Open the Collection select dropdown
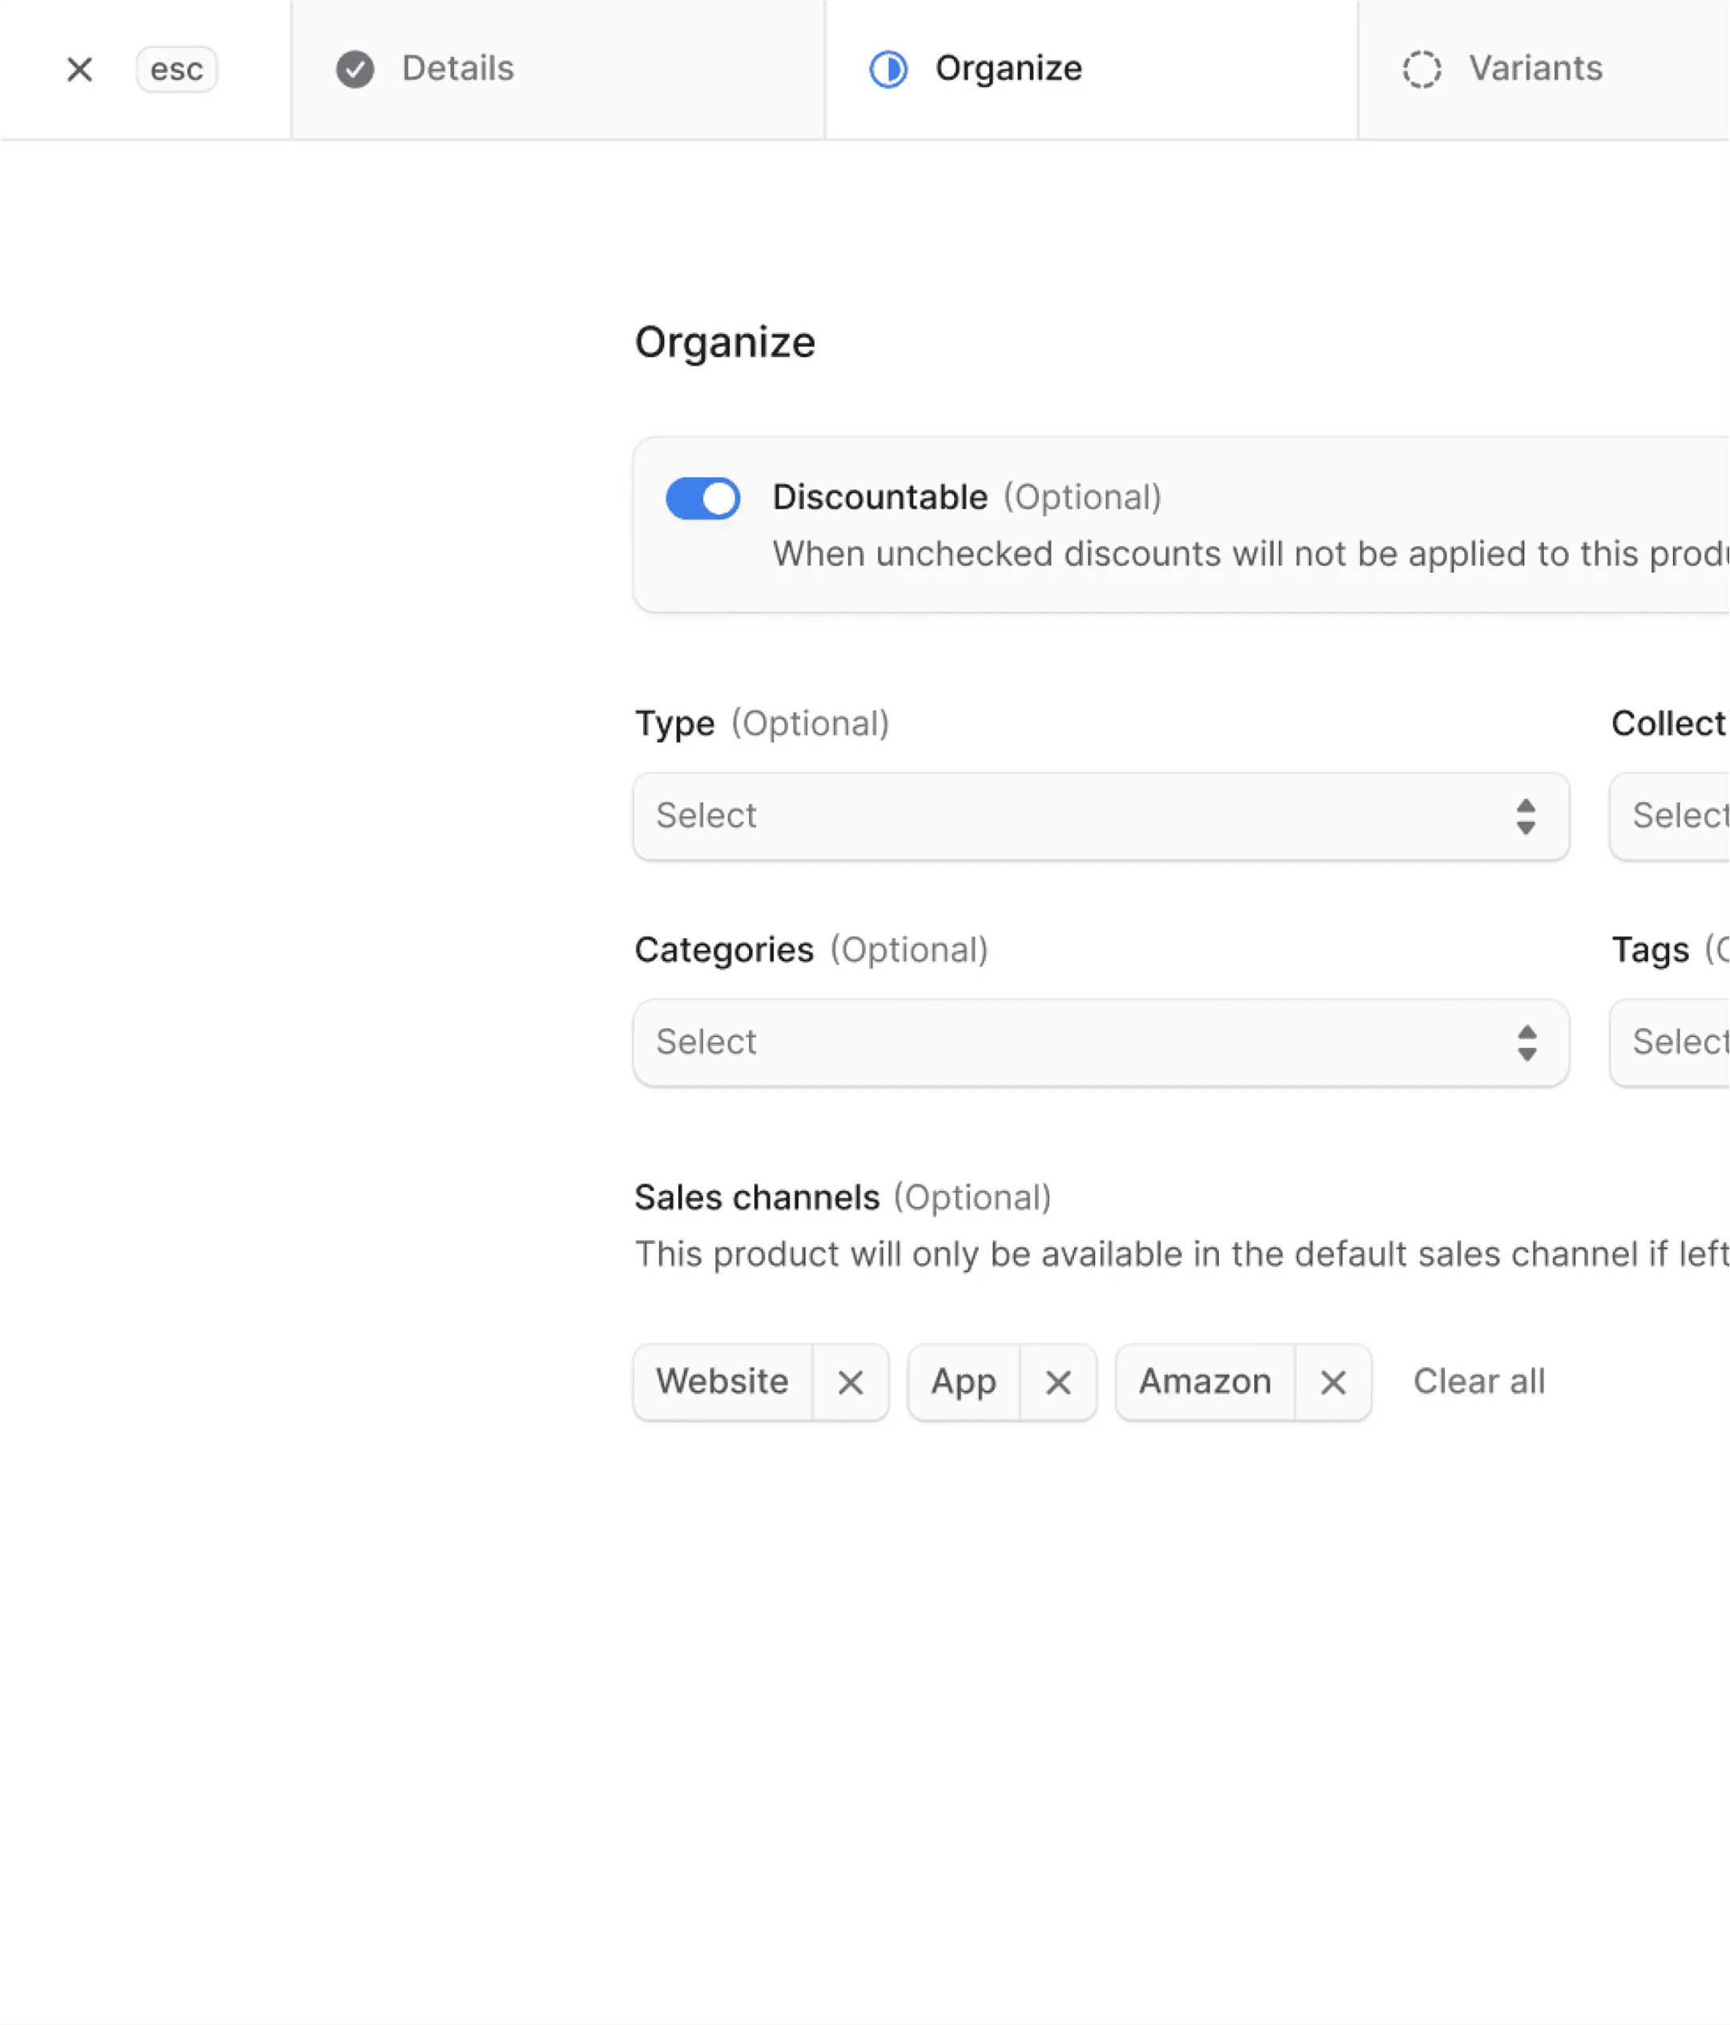This screenshot has width=1730, height=2025. pyautogui.click(x=1669, y=816)
